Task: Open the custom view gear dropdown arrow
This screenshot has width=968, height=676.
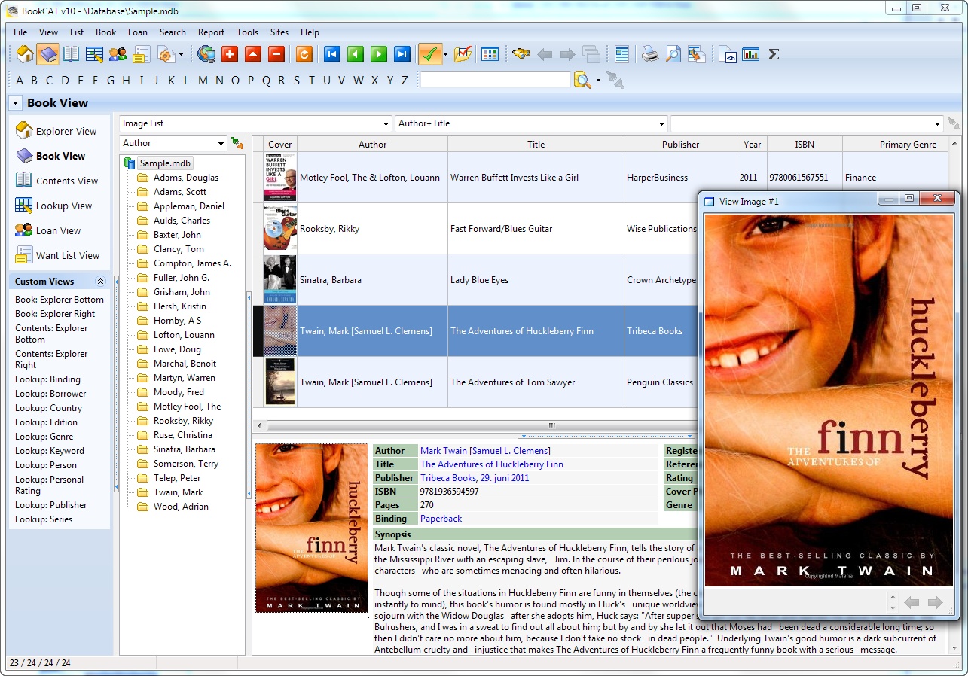Action: coord(181,55)
